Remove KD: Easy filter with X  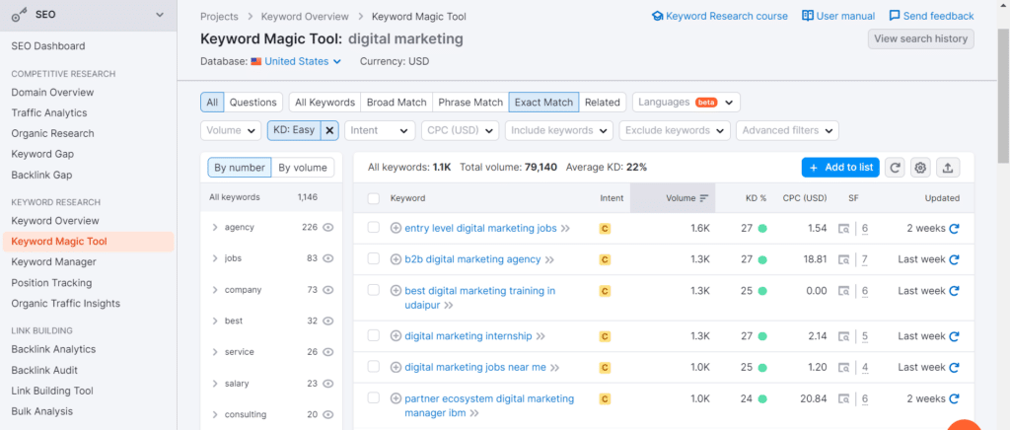pyautogui.click(x=329, y=130)
